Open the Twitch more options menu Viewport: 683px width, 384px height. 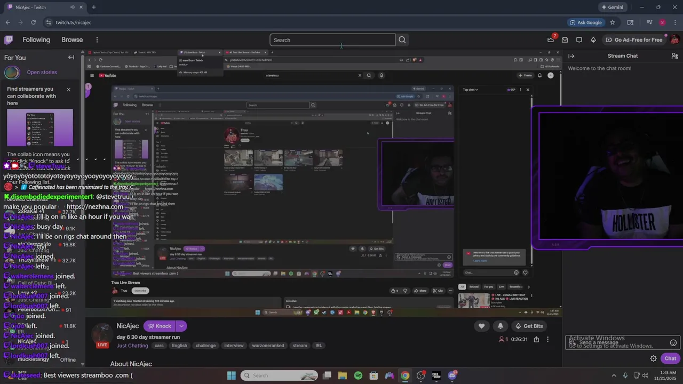[x=97, y=39]
